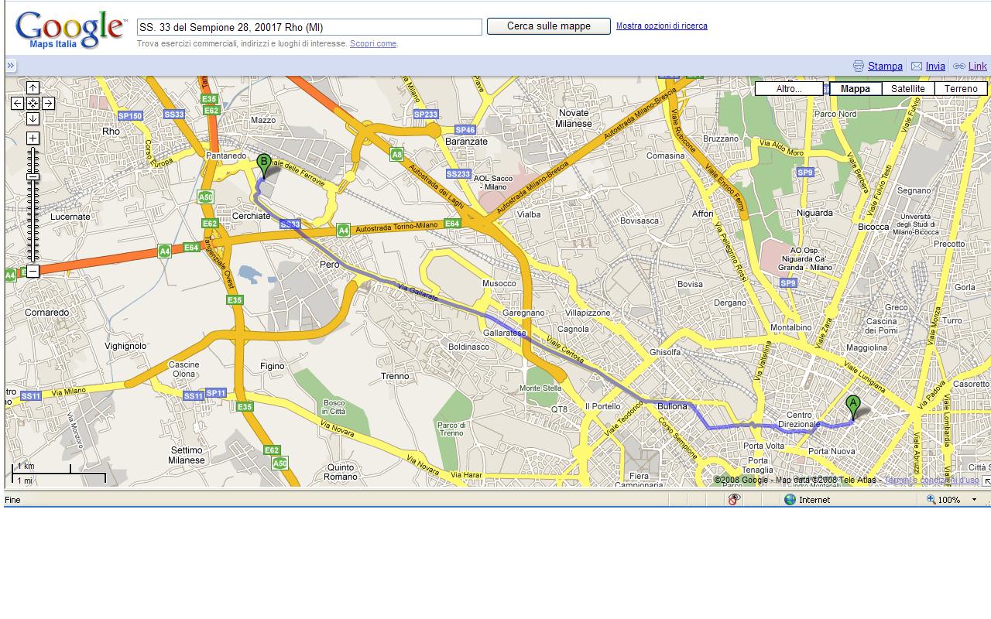Zoom out with the minus button
991x619 pixels.
pyautogui.click(x=33, y=271)
